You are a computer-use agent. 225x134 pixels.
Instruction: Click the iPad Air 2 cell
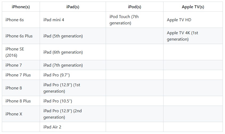[52, 127]
